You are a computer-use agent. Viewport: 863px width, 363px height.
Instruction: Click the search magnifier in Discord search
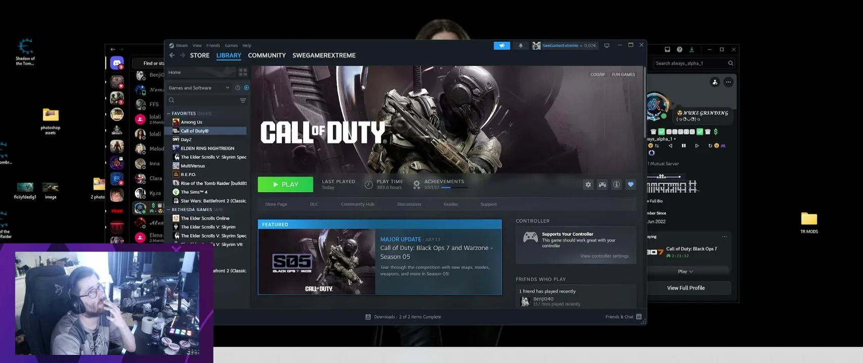(x=730, y=63)
